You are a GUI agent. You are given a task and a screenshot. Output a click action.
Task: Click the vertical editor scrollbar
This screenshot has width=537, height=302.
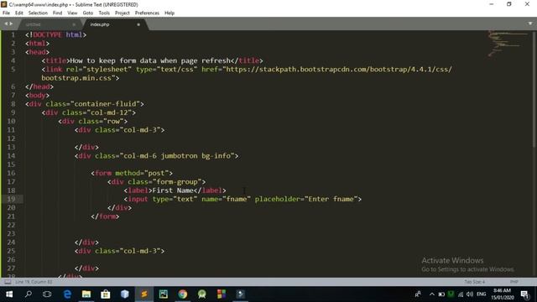(534, 90)
